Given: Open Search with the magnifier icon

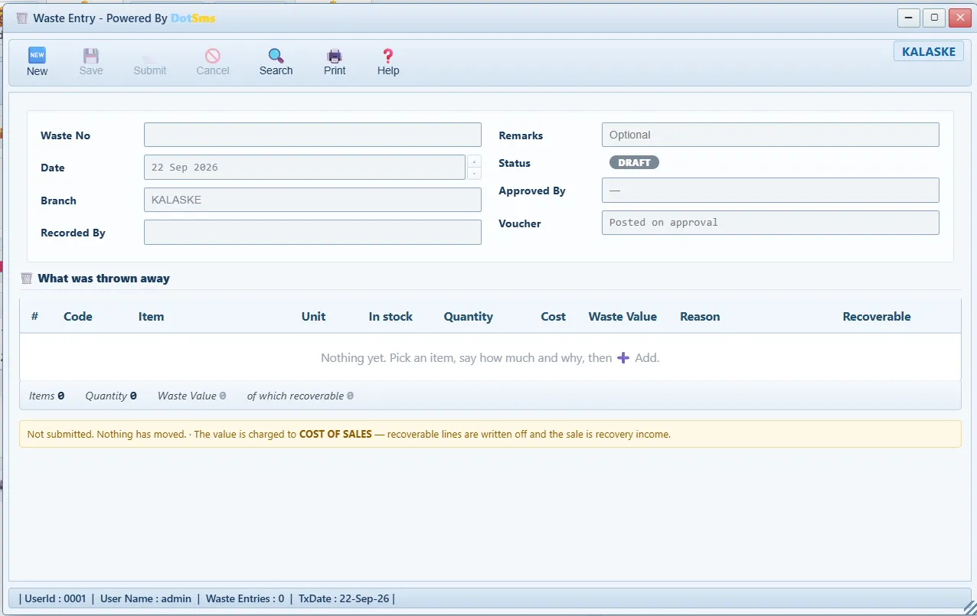Looking at the screenshot, I should (x=276, y=55).
